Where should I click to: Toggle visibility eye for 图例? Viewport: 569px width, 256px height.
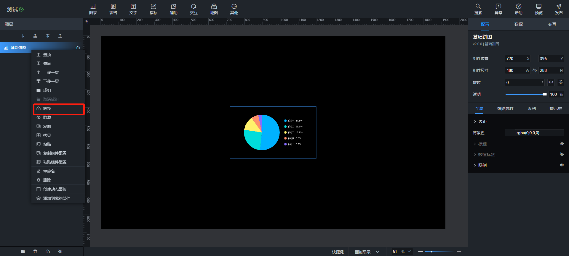click(562, 165)
